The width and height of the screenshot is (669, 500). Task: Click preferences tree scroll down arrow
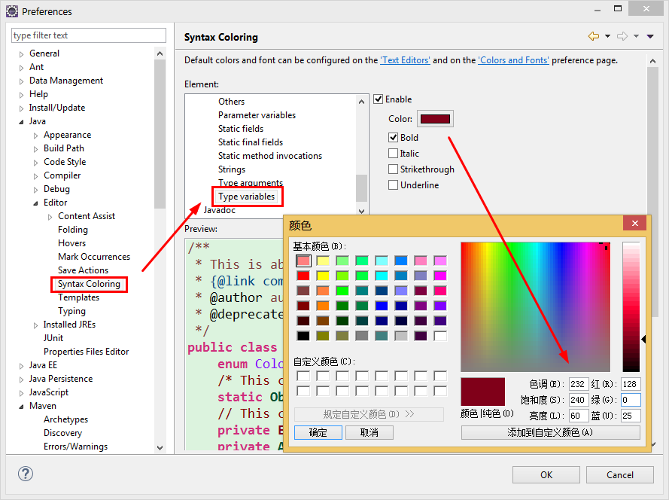coord(160,447)
